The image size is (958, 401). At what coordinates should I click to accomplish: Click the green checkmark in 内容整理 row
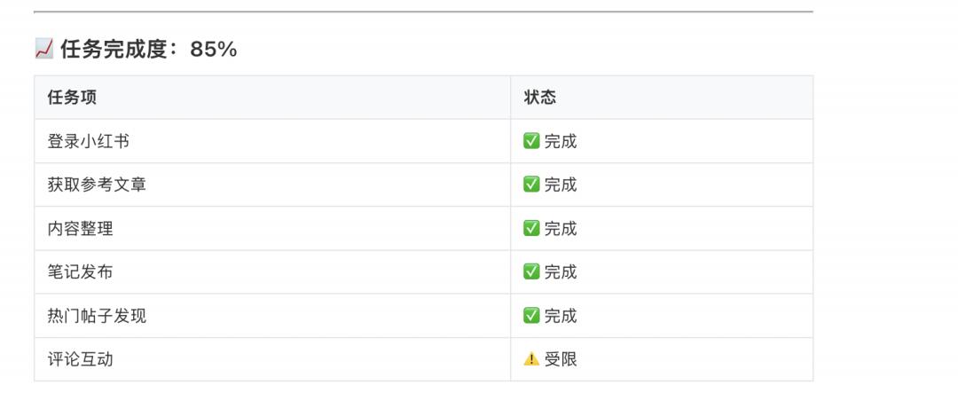[531, 229]
